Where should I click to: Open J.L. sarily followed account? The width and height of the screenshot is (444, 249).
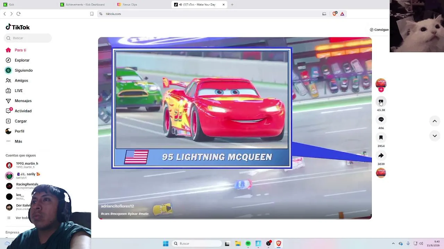[23, 176]
